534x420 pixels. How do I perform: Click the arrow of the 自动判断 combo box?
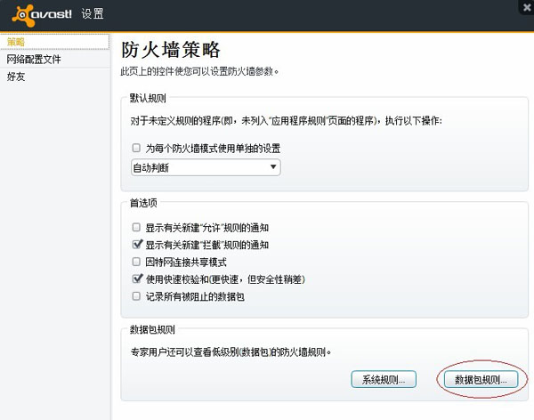pyautogui.click(x=272, y=167)
